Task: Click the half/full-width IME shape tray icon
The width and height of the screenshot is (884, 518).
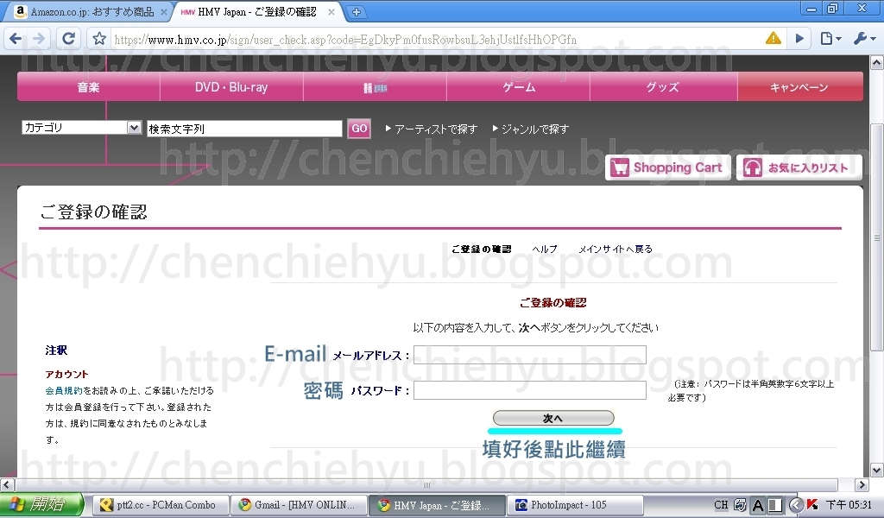Action: [x=776, y=506]
